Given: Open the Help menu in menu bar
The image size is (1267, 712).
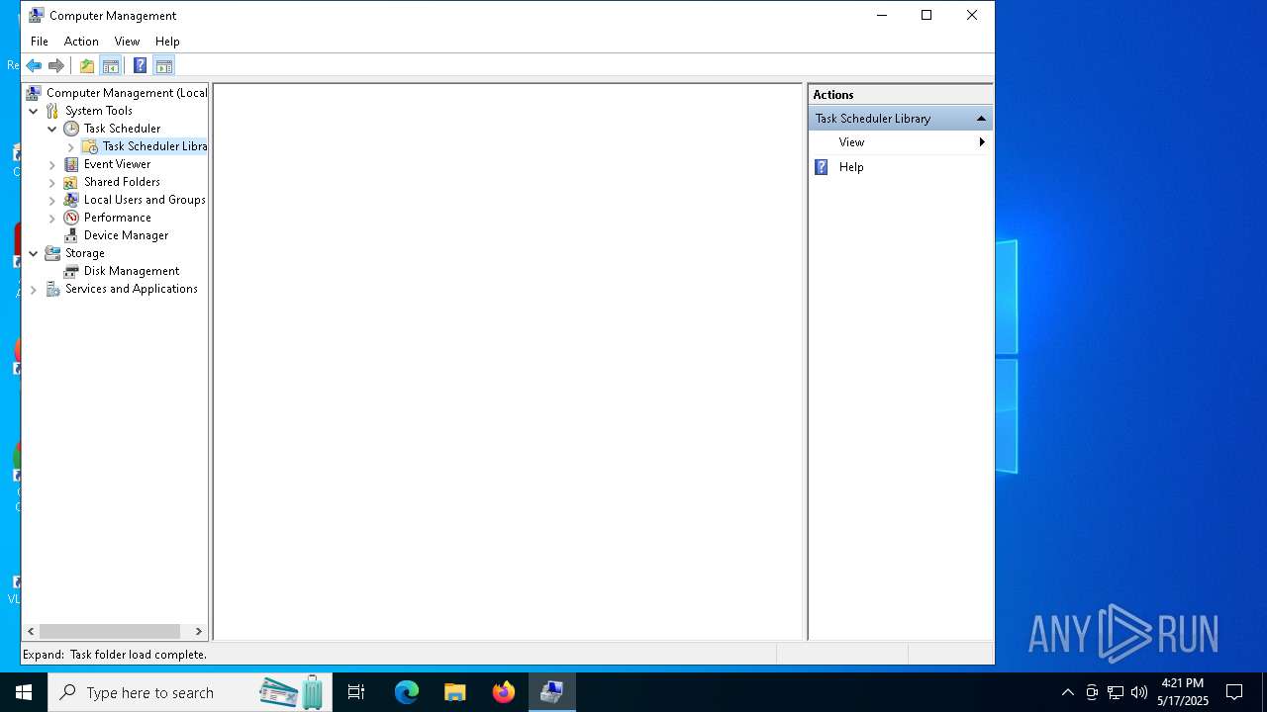Looking at the screenshot, I should pos(167,42).
